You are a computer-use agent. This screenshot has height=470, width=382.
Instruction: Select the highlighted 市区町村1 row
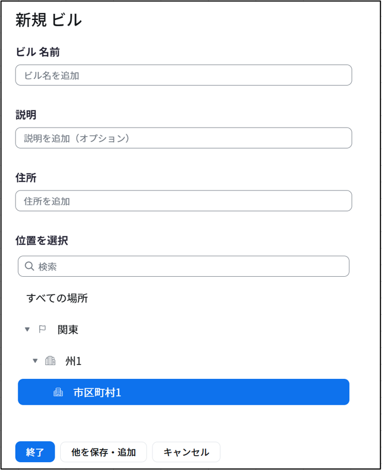point(183,392)
